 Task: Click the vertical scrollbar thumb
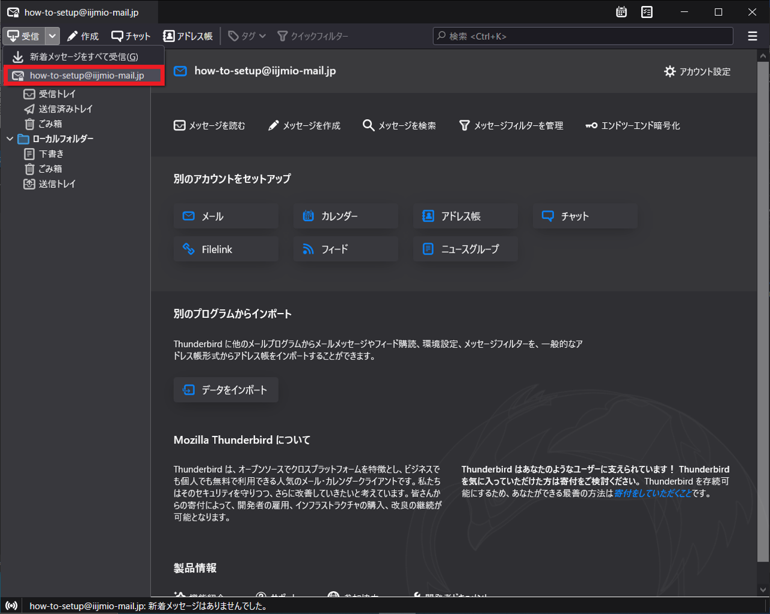pyautogui.click(x=763, y=312)
